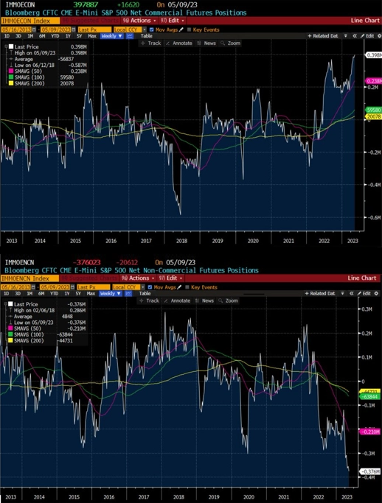Open the Actions dropdown in Non-Commercial chart

tap(139, 278)
